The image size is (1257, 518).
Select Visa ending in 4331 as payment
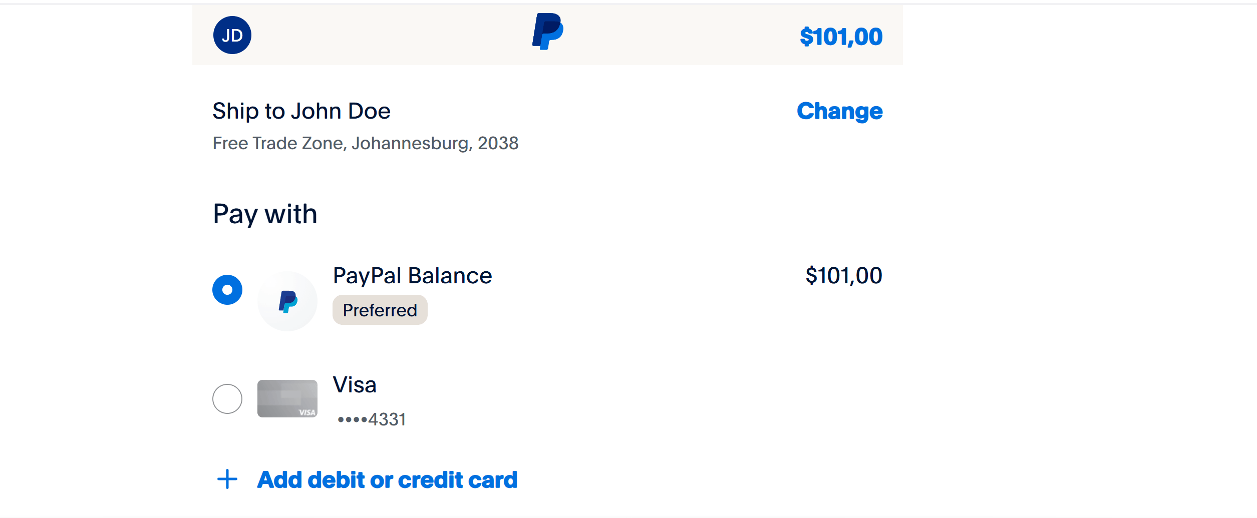click(228, 398)
